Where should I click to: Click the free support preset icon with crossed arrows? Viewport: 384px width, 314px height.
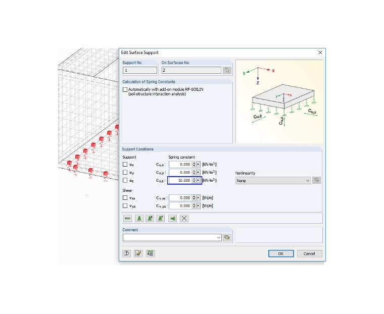click(184, 218)
